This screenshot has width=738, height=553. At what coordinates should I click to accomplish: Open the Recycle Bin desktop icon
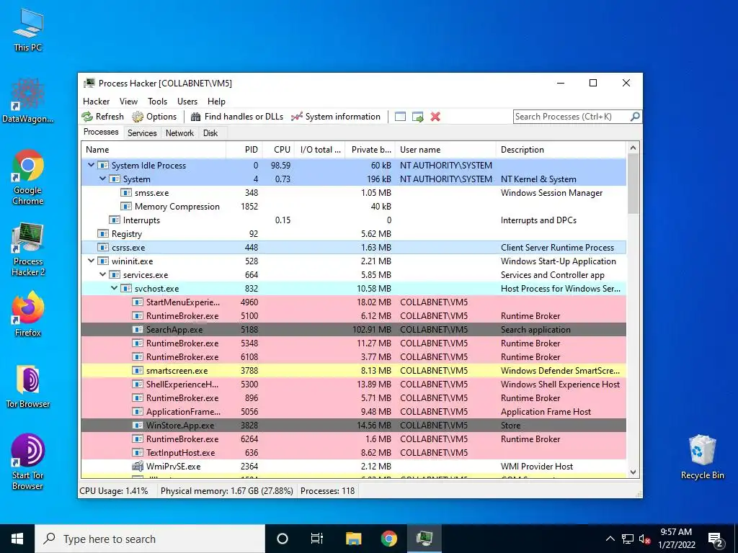coord(702,457)
